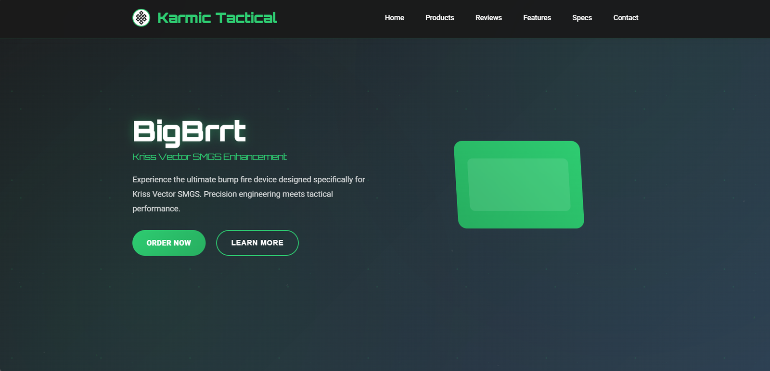Click the Karmic Tactical brand name
Screen dimensions: 770x371
click(217, 18)
